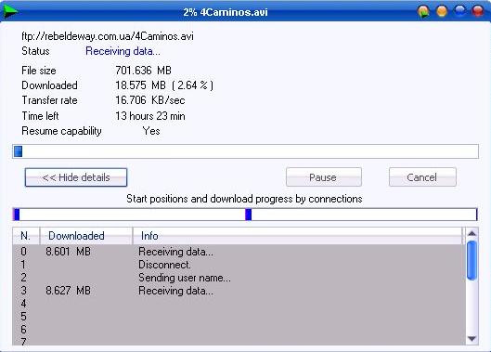This screenshot has width=491, height=352.
Task: Cancel the download
Action: coord(422,177)
